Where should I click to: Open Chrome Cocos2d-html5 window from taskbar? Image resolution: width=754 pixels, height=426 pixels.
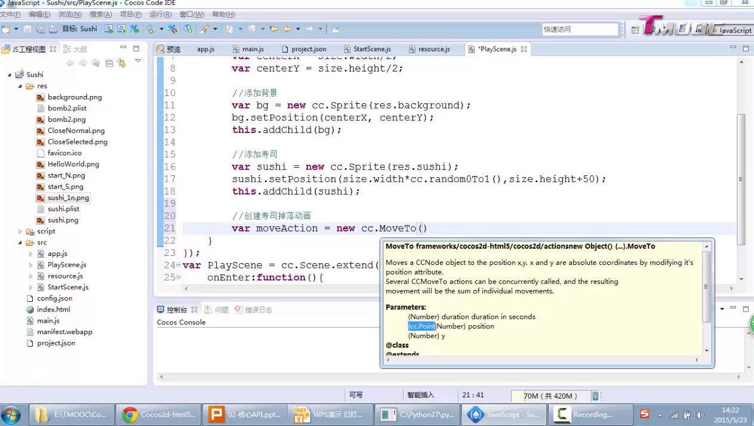point(158,414)
